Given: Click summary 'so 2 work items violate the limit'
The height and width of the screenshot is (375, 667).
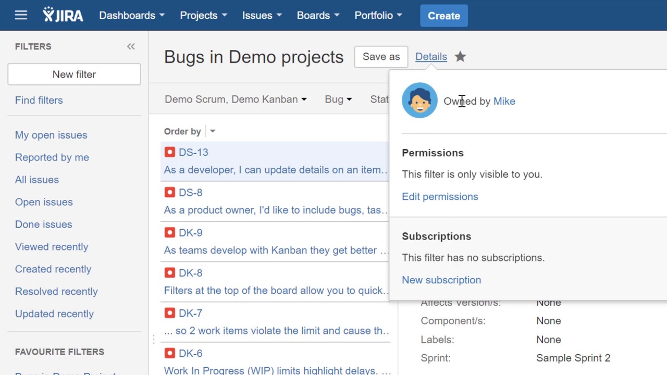Looking at the screenshot, I should (x=276, y=331).
